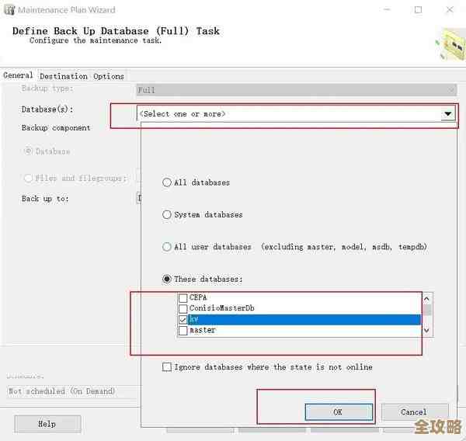Click the 'Select one or more' combo box
The height and width of the screenshot is (441, 466).
tap(287, 114)
